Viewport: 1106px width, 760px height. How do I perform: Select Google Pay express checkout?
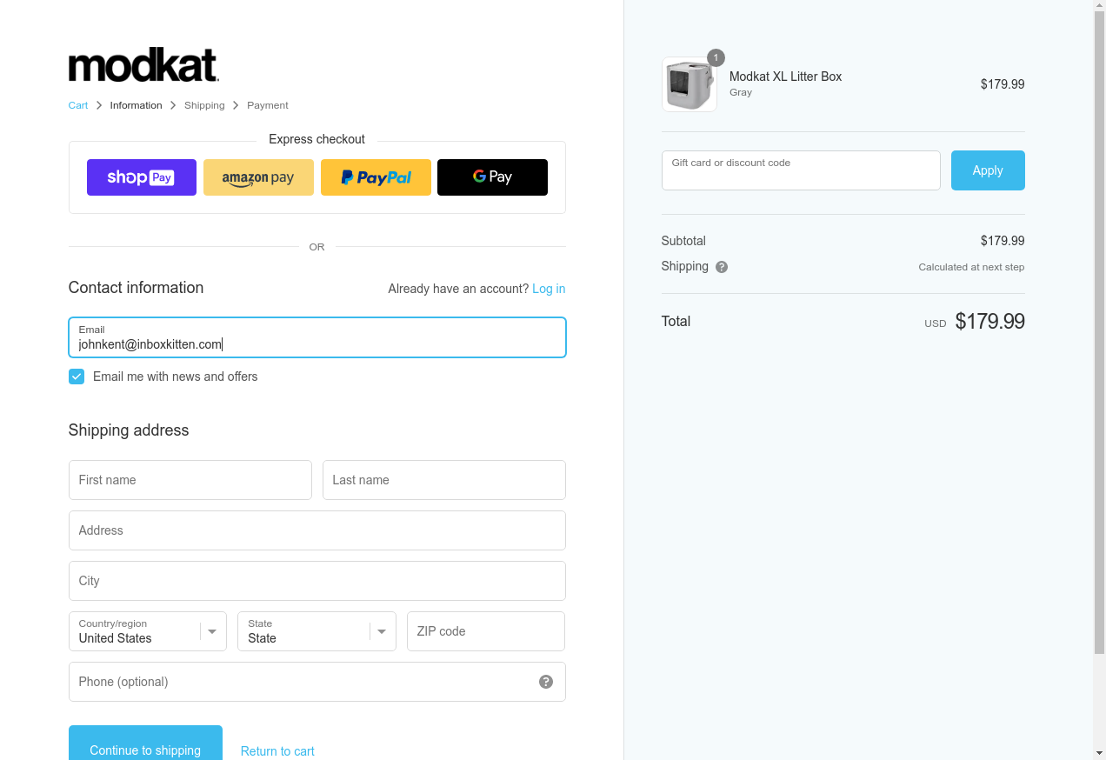[492, 177]
